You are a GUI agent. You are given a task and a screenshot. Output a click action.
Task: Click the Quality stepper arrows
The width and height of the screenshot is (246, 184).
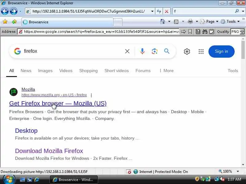pyautogui.click(x=242, y=32)
